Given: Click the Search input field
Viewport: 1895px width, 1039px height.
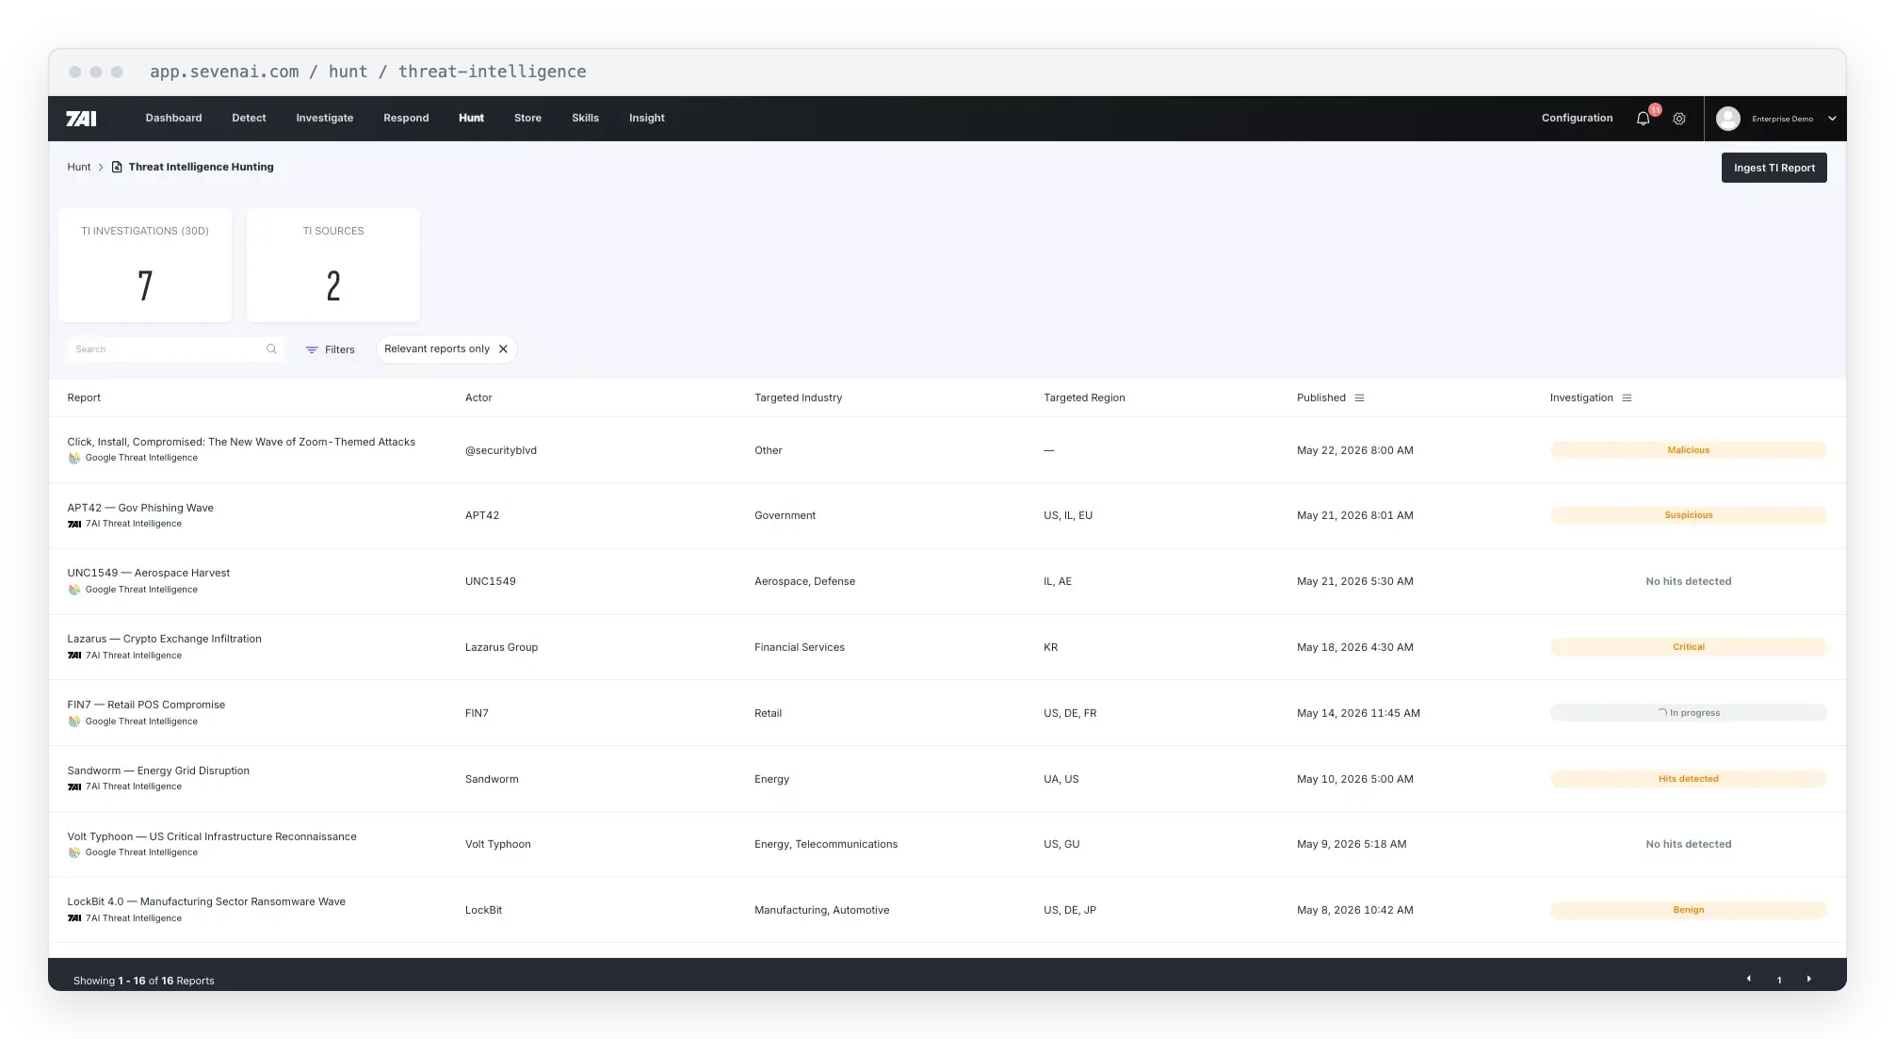Looking at the screenshot, I should click(174, 349).
